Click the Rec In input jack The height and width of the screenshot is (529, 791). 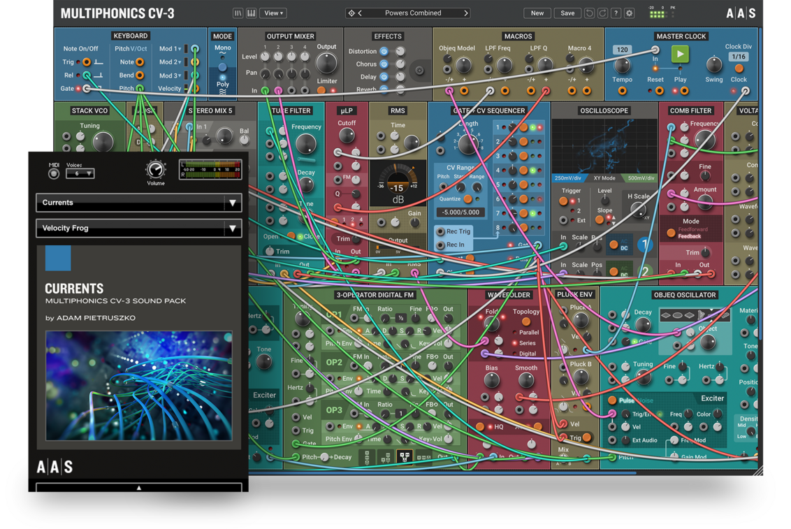[x=440, y=245]
